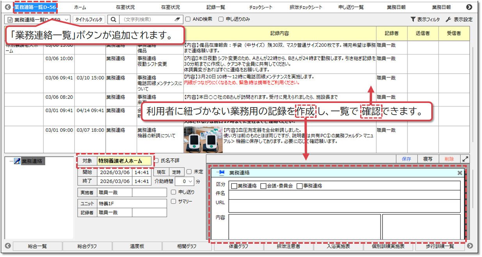
Task: Check 事務連絡 in the 区分 row
Action: pos(300,186)
